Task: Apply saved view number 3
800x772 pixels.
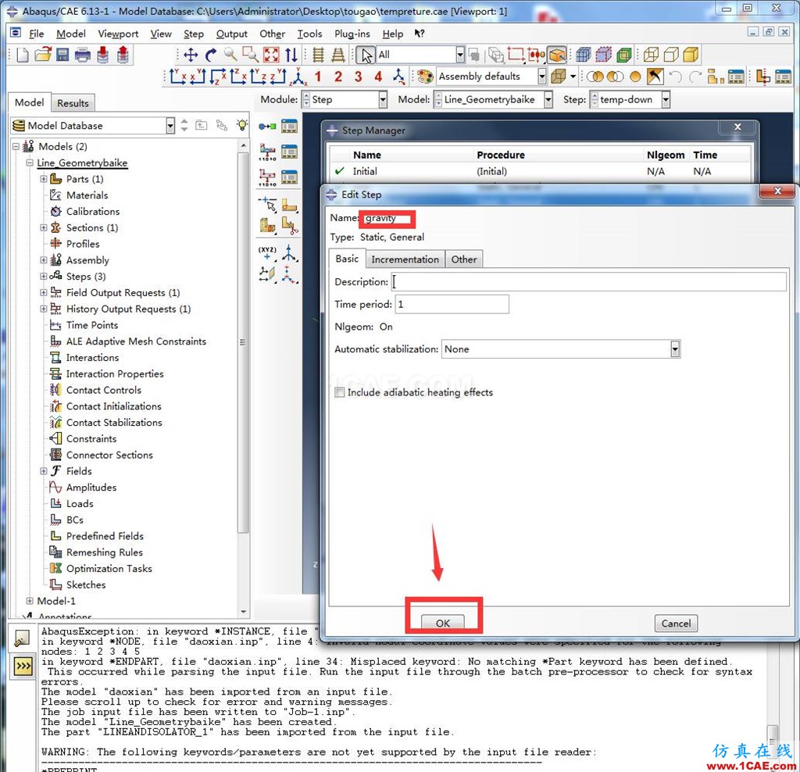Action: pos(358,77)
